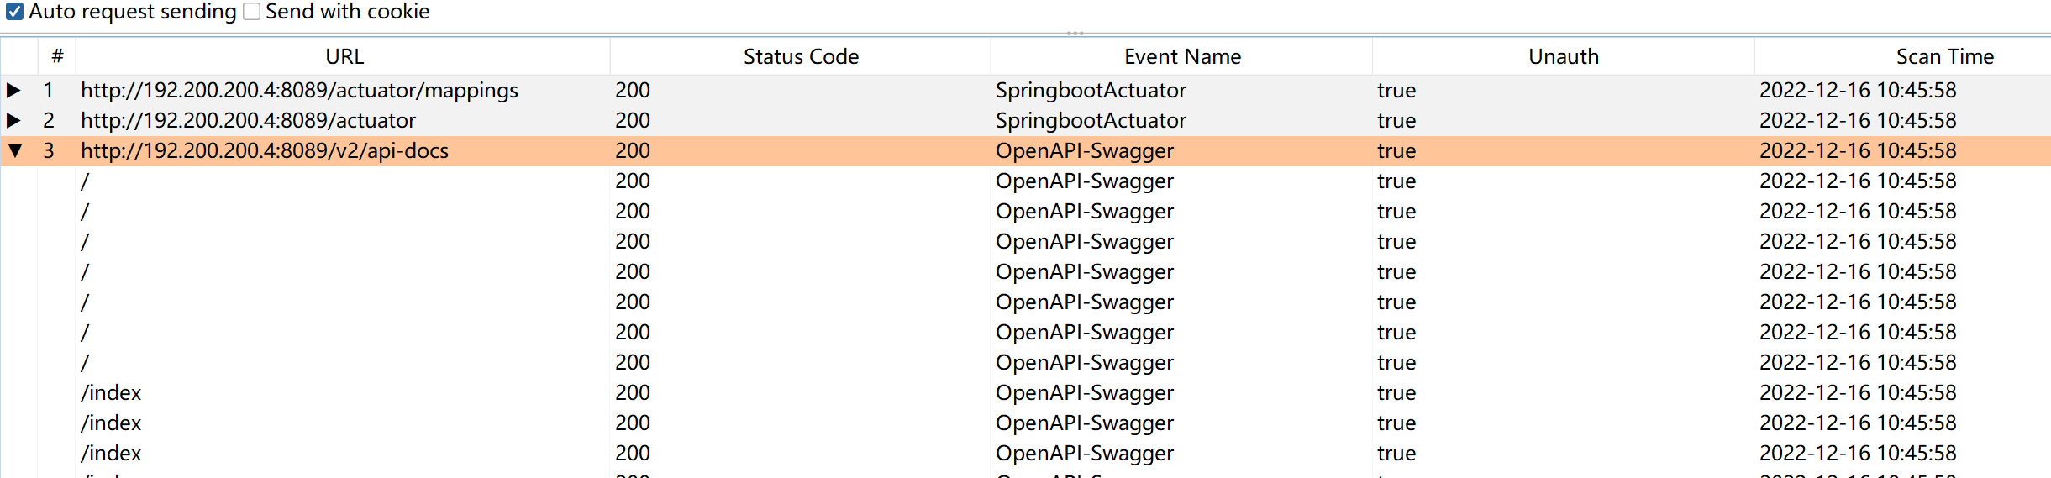Click the Scan Time column header
Viewport: 2051px width, 478px height.
point(1944,56)
